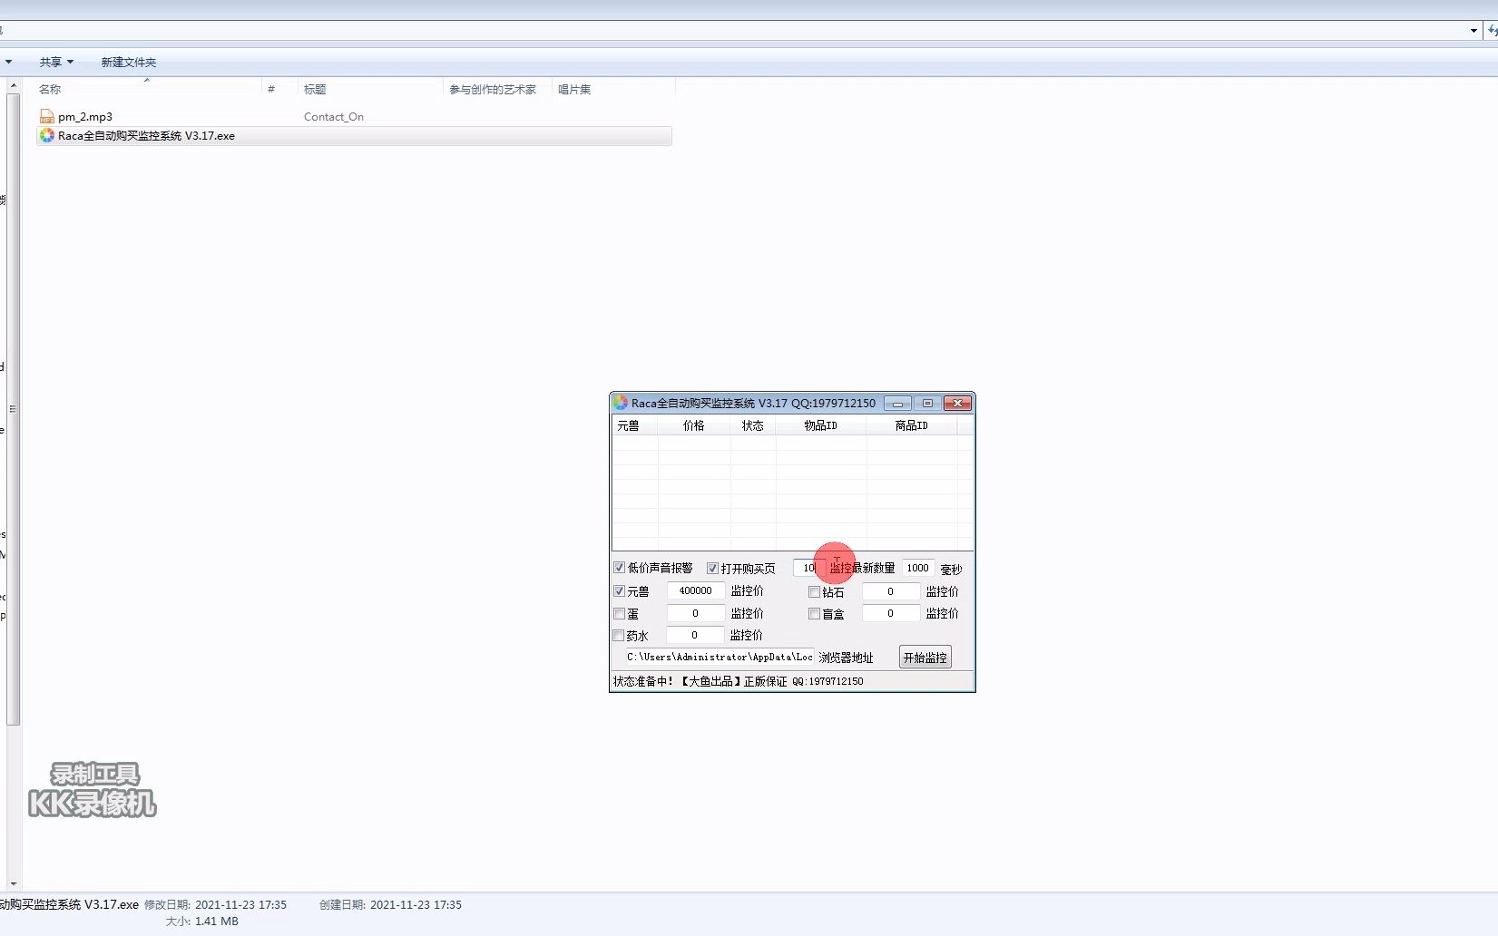
Task: Click the 毫秒 label
Action: click(x=951, y=570)
